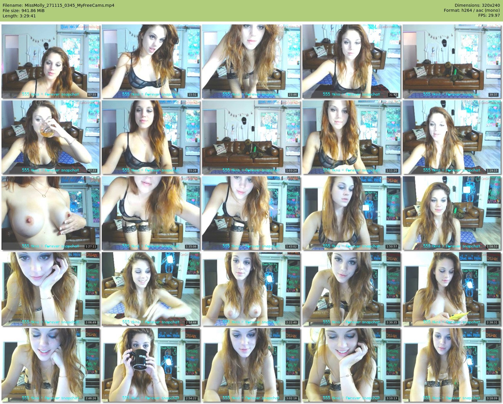Open the frame at timestamp 1:43:02

(x=251, y=213)
